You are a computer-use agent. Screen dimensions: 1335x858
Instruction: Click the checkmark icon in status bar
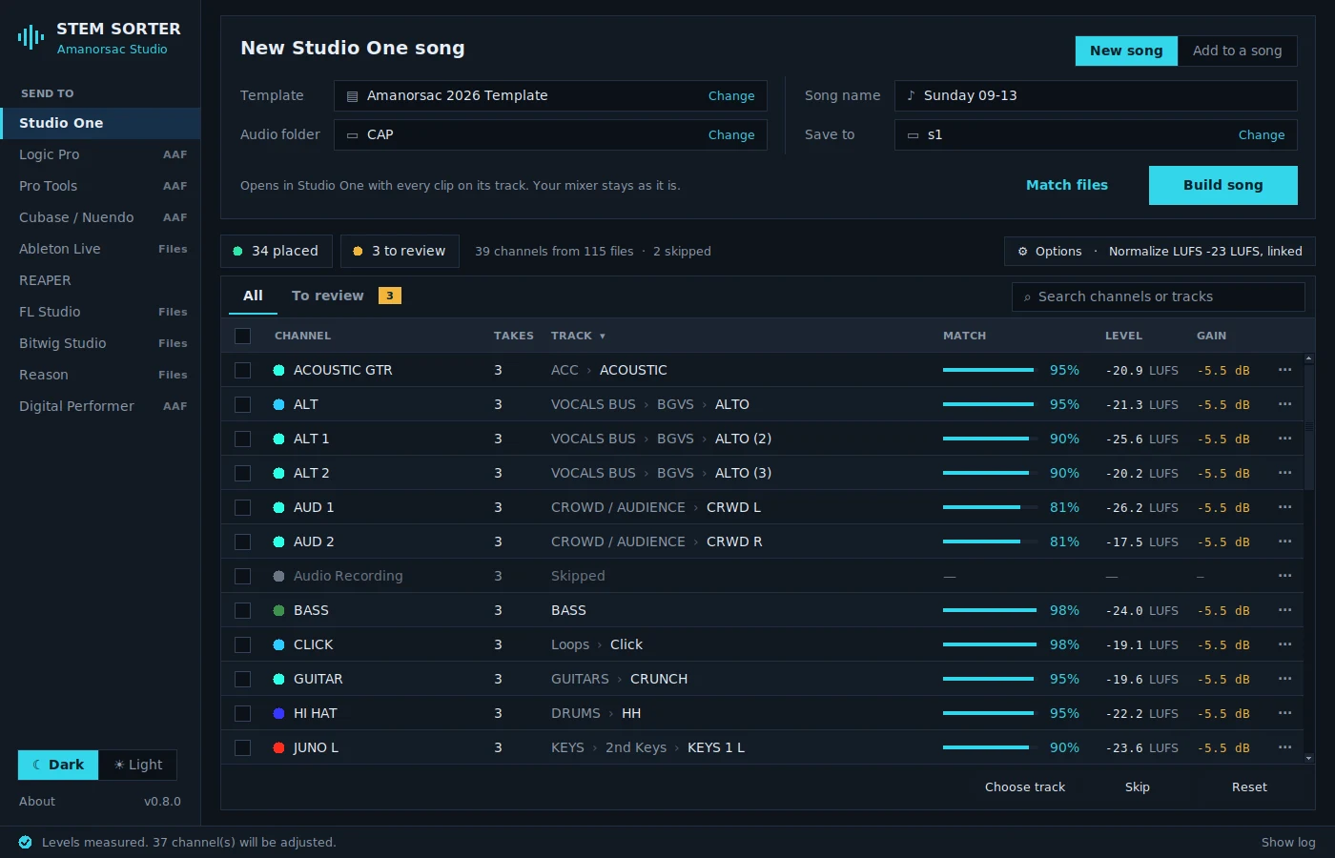(25, 842)
